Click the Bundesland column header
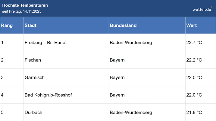This screenshot has width=216, height=121. click(123, 26)
